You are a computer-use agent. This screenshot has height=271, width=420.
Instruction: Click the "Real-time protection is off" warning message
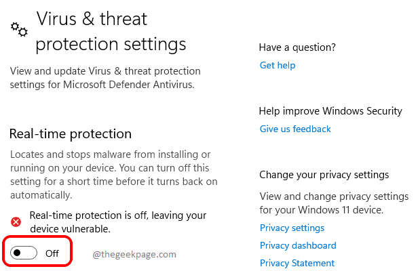118,222
